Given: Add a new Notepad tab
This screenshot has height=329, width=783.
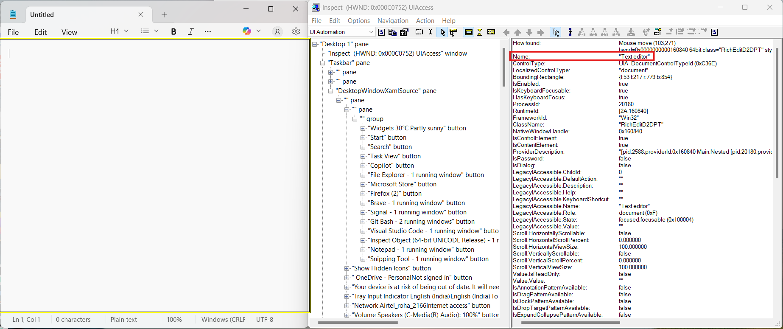Looking at the screenshot, I should click(x=164, y=15).
